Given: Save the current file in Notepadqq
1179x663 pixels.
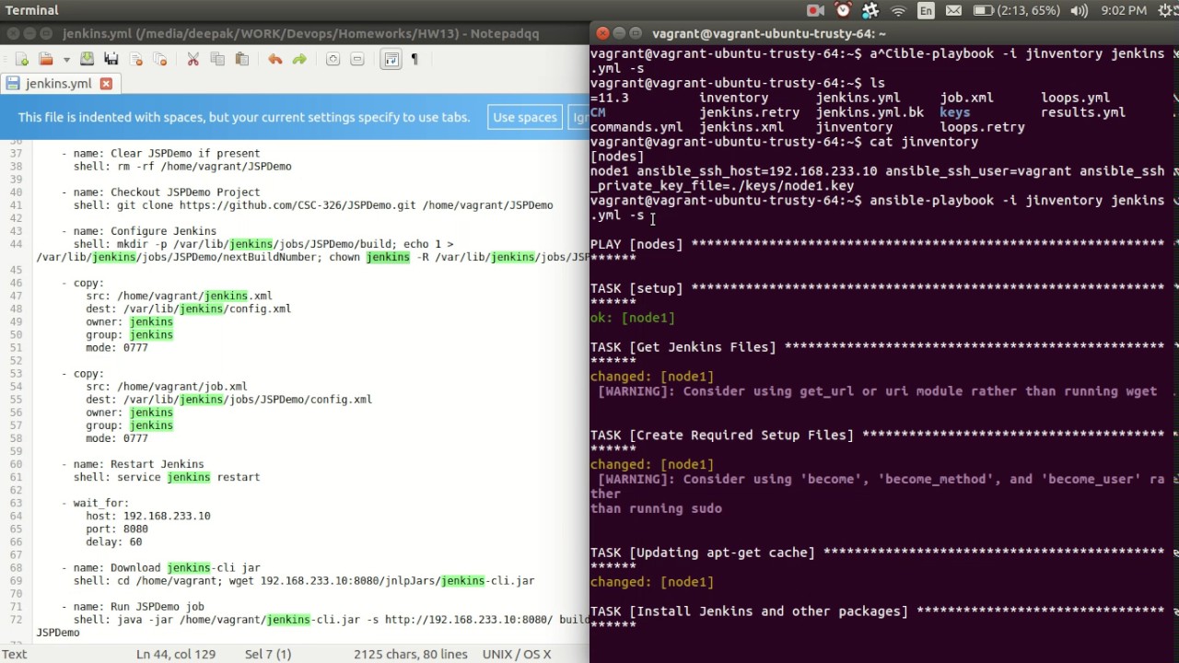Looking at the screenshot, I should (x=87, y=59).
